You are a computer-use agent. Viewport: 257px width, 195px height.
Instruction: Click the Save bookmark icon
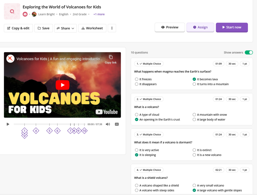point(39,28)
